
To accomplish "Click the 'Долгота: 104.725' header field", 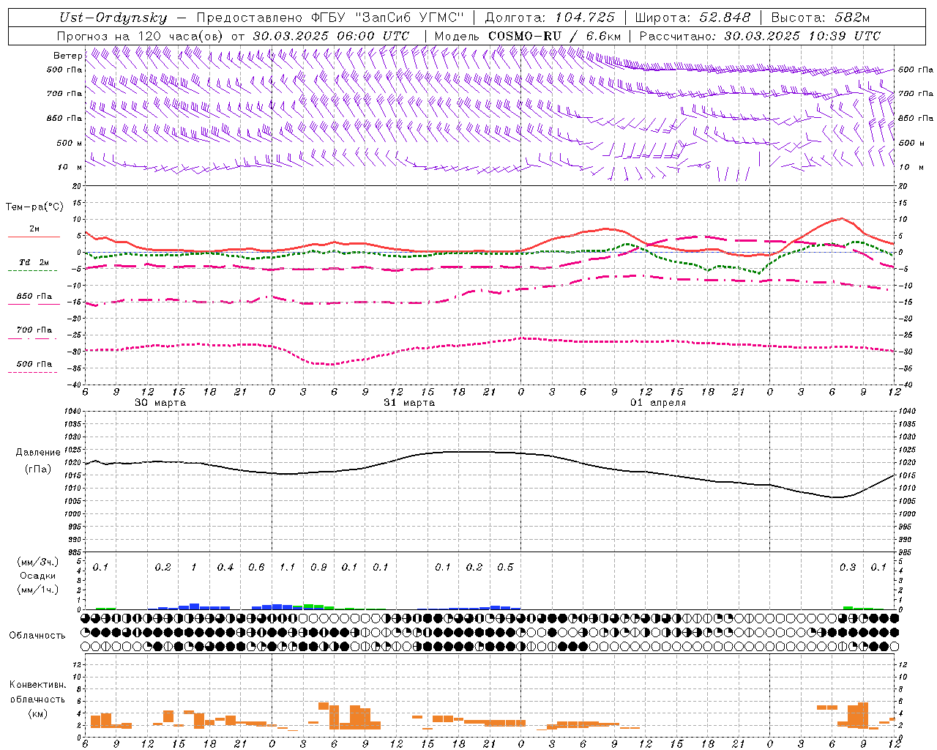I will [x=550, y=18].
